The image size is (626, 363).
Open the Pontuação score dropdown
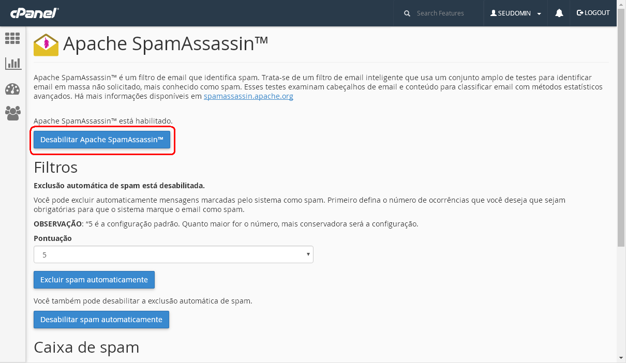click(173, 254)
